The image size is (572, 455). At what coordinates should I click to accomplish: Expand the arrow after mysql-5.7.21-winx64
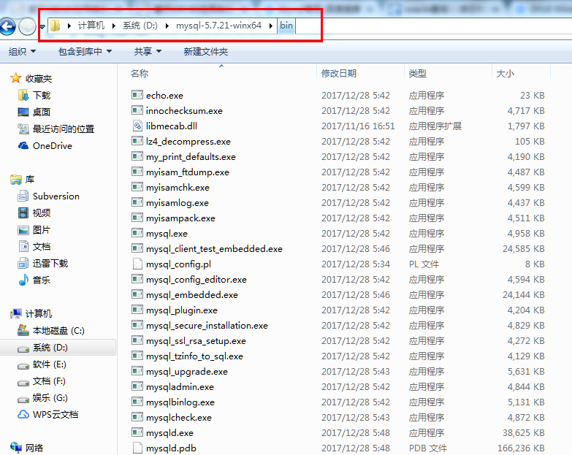pyautogui.click(x=271, y=26)
